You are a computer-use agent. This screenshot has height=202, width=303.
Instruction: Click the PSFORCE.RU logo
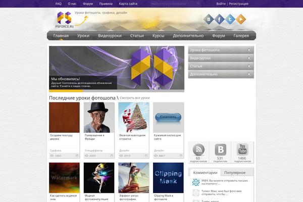[65, 20]
